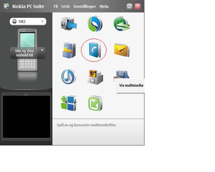Launch the Music Manager note icon

(x=69, y=77)
